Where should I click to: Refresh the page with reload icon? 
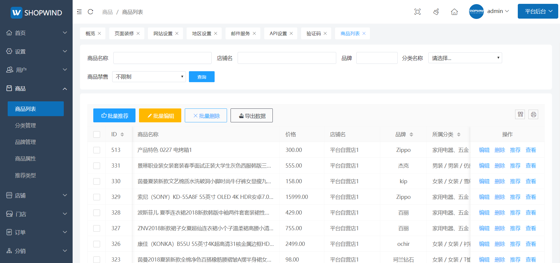point(91,12)
